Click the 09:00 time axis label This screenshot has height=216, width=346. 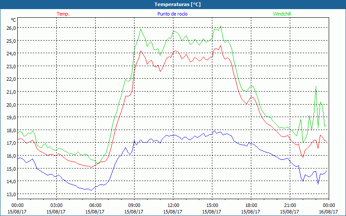point(134,206)
